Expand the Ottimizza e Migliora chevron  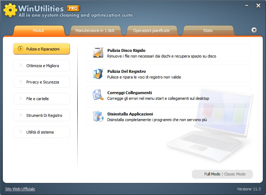21,65
